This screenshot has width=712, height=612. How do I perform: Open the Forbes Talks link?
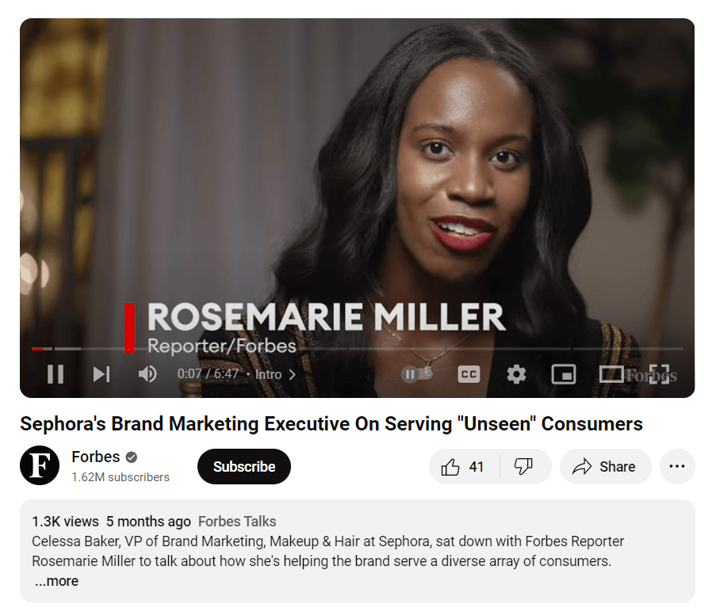pos(237,521)
